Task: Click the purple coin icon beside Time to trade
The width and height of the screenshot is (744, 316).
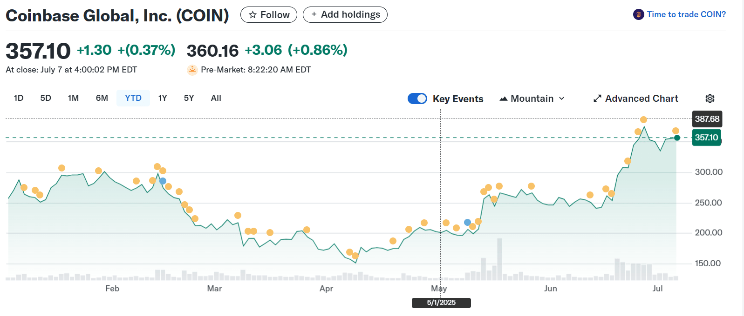Action: pyautogui.click(x=638, y=14)
